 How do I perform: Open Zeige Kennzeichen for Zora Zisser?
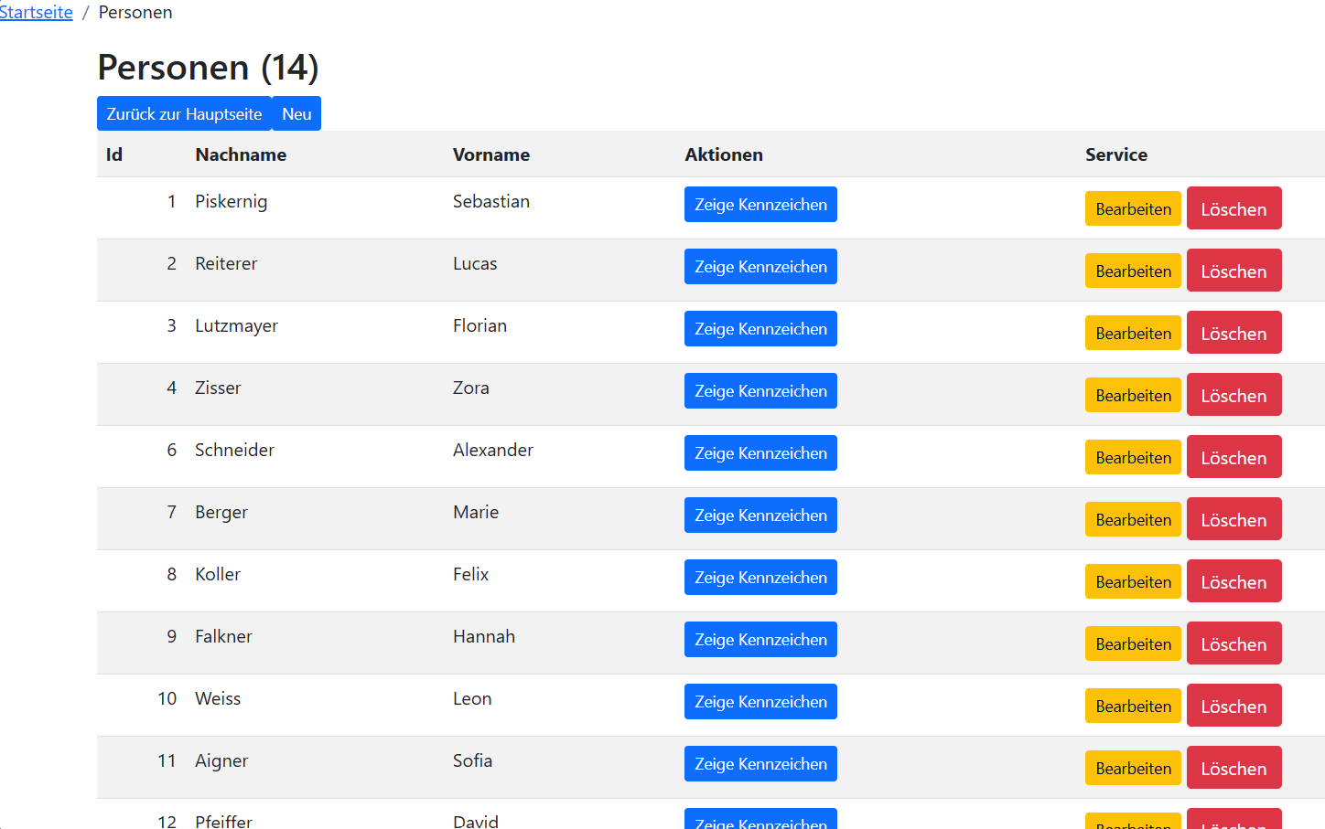(x=759, y=391)
